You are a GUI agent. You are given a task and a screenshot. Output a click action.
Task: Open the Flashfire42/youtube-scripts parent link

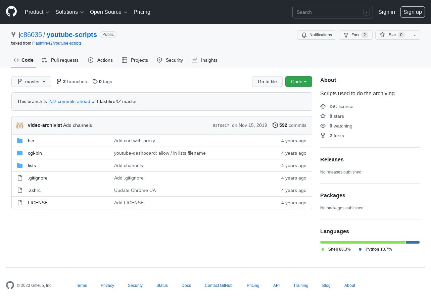pyautogui.click(x=57, y=43)
